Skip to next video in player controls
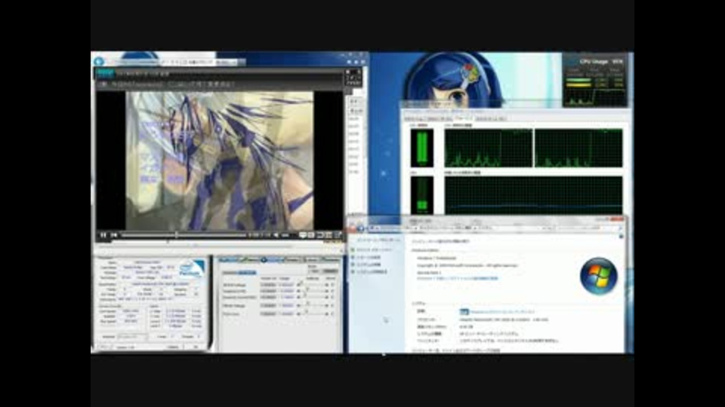This screenshot has height=407, width=725. (114, 235)
